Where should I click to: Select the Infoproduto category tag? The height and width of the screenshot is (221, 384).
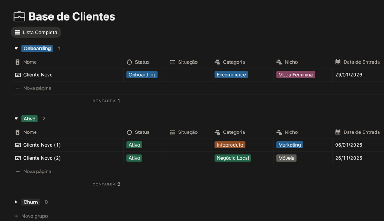click(x=230, y=145)
